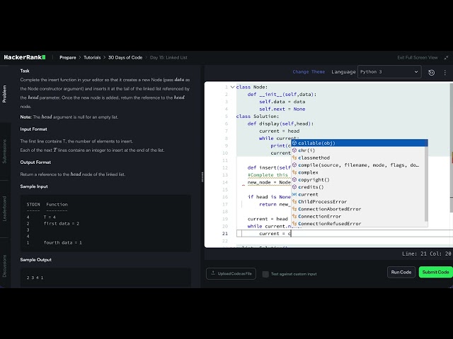Viewport: 453px width, 339px height.
Task: Switch to the Problem side tab
Action: pyautogui.click(x=4, y=94)
